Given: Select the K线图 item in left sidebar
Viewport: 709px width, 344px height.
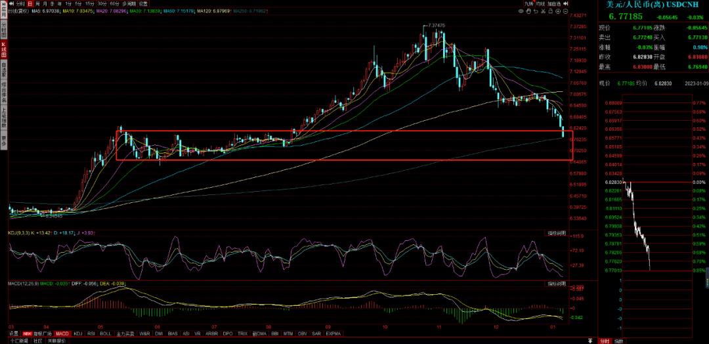Looking at the screenshot, I should point(4,49).
